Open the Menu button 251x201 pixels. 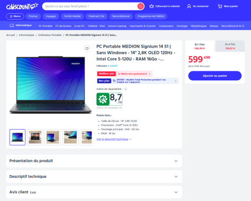[x=15, y=16]
